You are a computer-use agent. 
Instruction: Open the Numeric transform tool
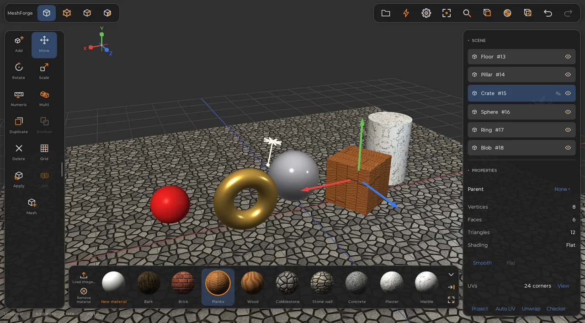19,98
